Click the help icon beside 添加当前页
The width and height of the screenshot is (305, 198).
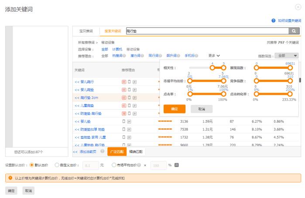tap(102, 151)
